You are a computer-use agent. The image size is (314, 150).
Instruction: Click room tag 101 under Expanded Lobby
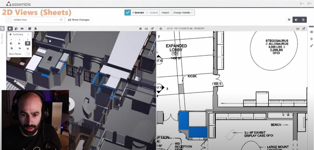[x=175, y=54]
